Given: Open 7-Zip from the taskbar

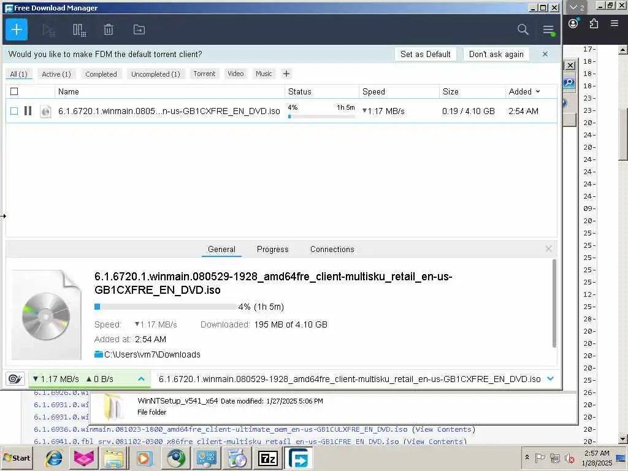Looking at the screenshot, I should (x=268, y=458).
